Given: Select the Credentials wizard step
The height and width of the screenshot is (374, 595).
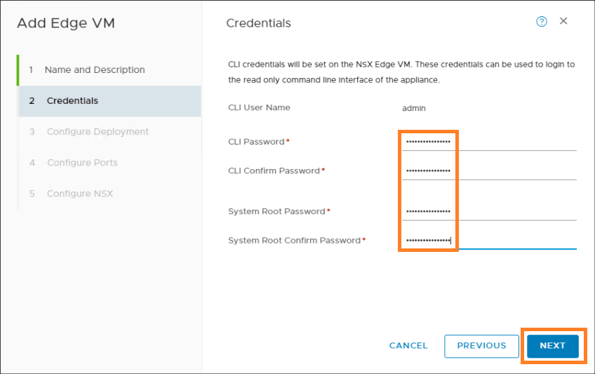Looking at the screenshot, I should [72, 101].
